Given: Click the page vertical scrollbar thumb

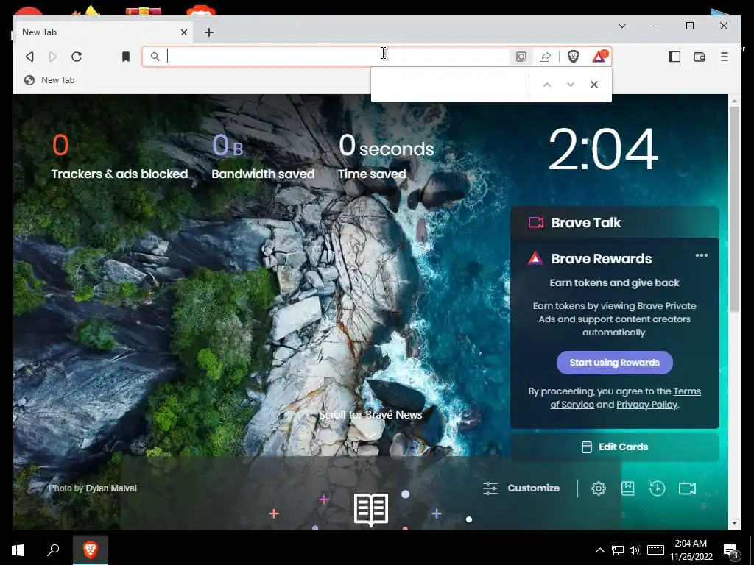Looking at the screenshot, I should pyautogui.click(x=734, y=208).
